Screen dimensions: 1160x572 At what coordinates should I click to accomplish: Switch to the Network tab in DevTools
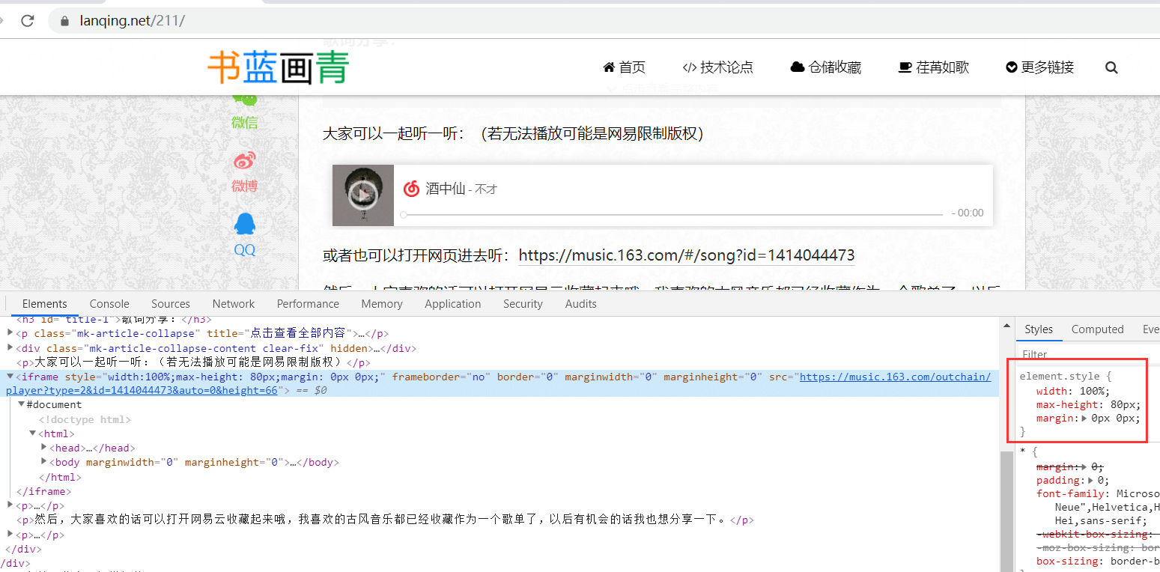point(234,304)
